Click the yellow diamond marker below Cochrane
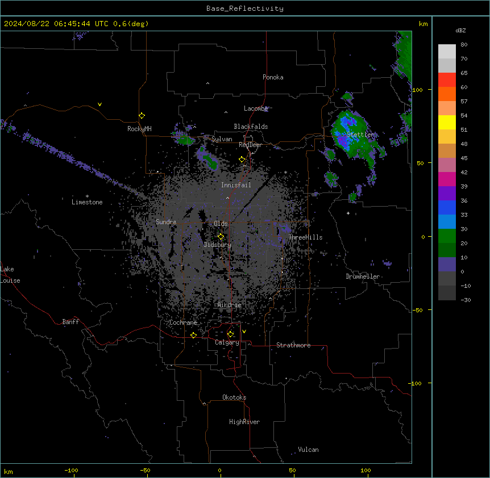490x478 pixels. (193, 335)
